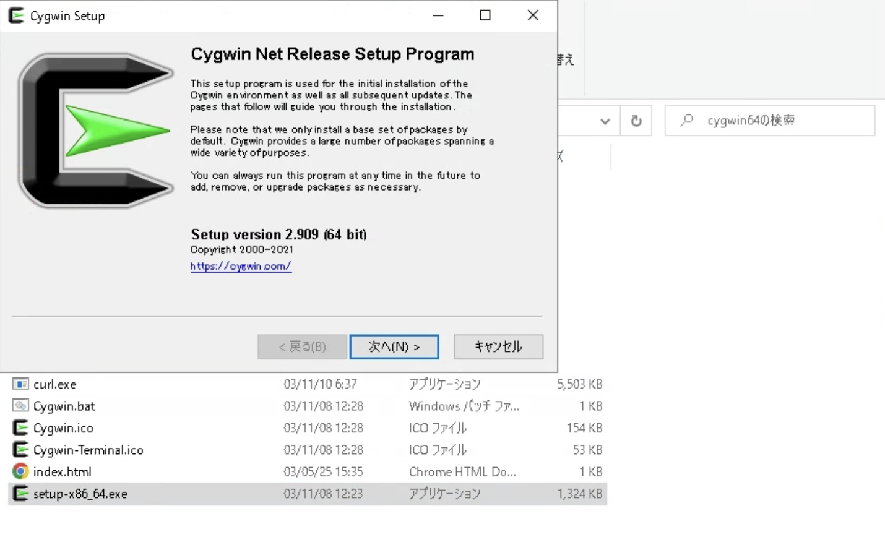The image size is (885, 537).
Task: Click the Chrome icon beside index.html
Action: pos(20,471)
